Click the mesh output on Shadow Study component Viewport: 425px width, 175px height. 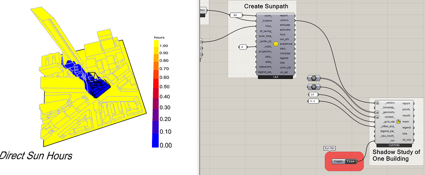click(x=406, y=122)
